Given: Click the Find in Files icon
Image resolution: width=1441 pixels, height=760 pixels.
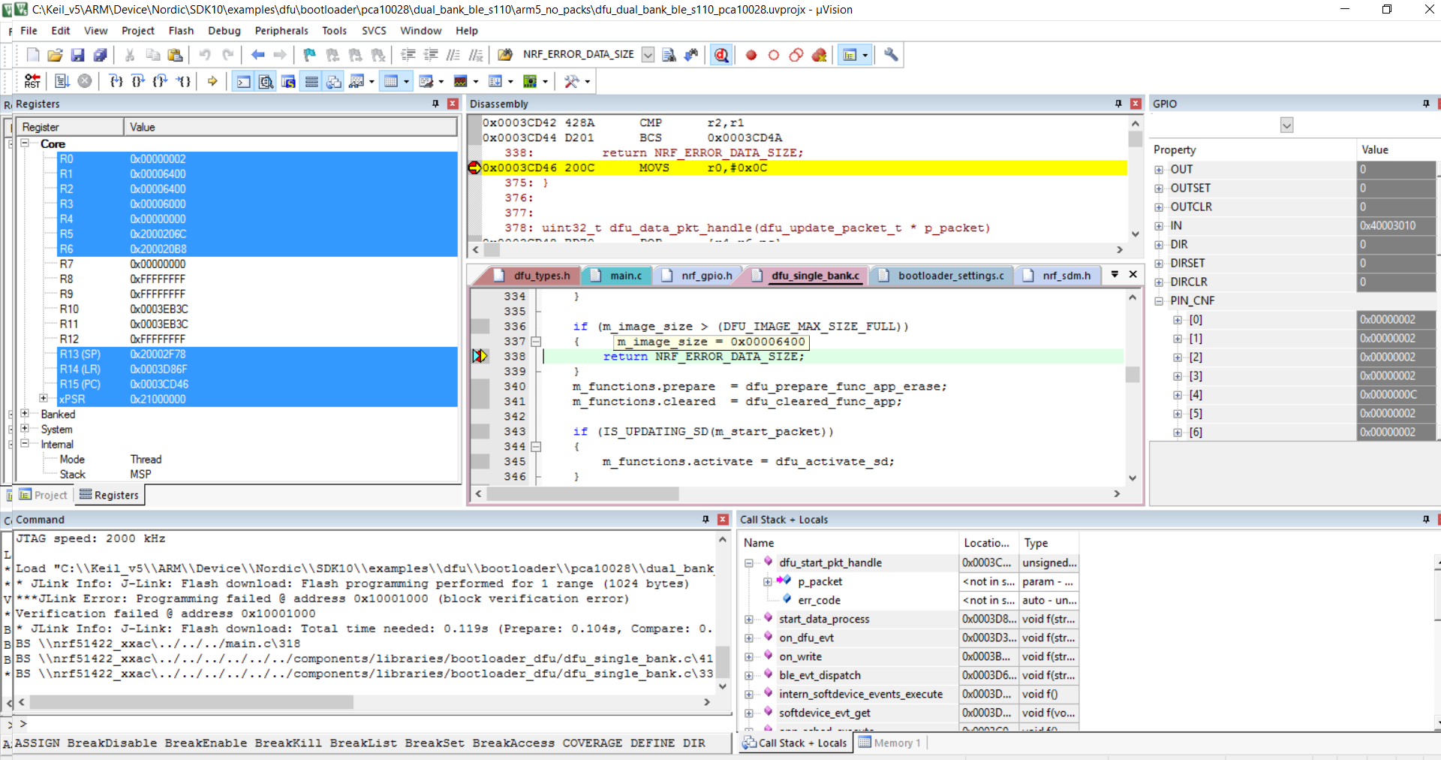Looking at the screenshot, I should point(505,55).
